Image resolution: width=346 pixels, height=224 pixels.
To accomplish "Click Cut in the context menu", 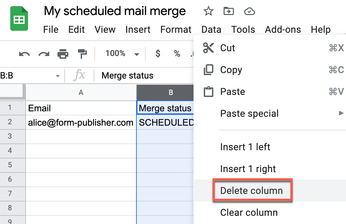I will pos(228,48).
